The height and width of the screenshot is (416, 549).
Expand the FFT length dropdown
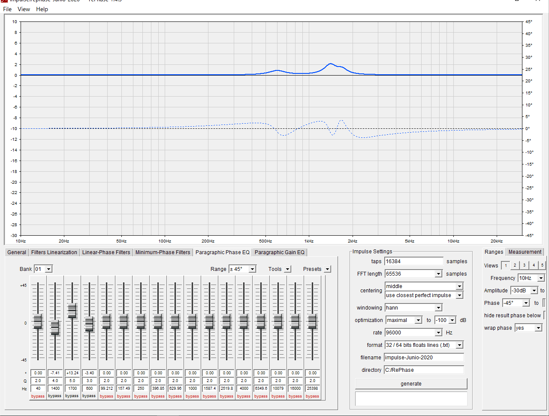[x=438, y=274]
